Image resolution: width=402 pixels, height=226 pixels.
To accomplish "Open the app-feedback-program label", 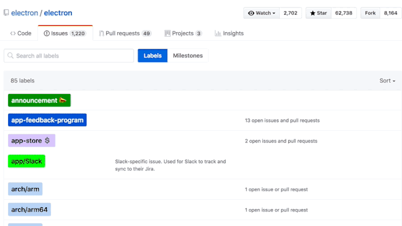I will point(47,120).
